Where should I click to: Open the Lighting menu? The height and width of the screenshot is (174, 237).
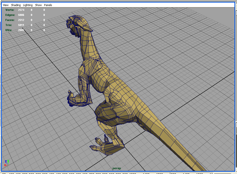point(28,5)
